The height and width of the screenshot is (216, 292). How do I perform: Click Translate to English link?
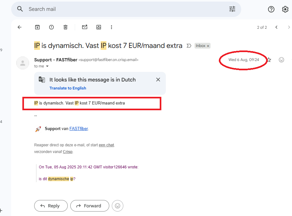tap(68, 88)
